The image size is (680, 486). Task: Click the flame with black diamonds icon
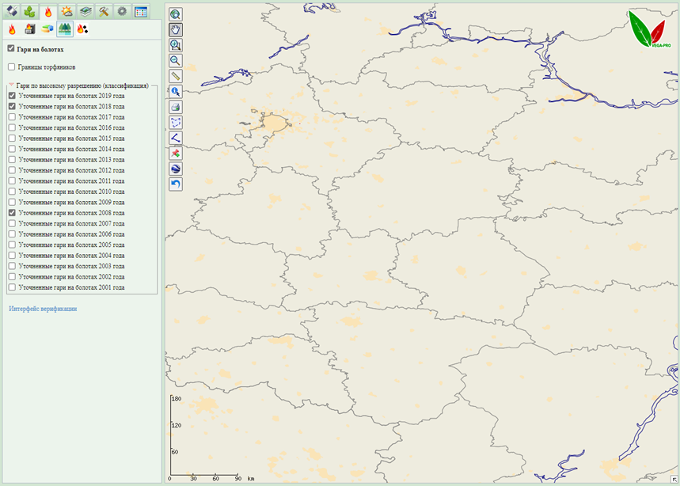pyautogui.click(x=82, y=29)
